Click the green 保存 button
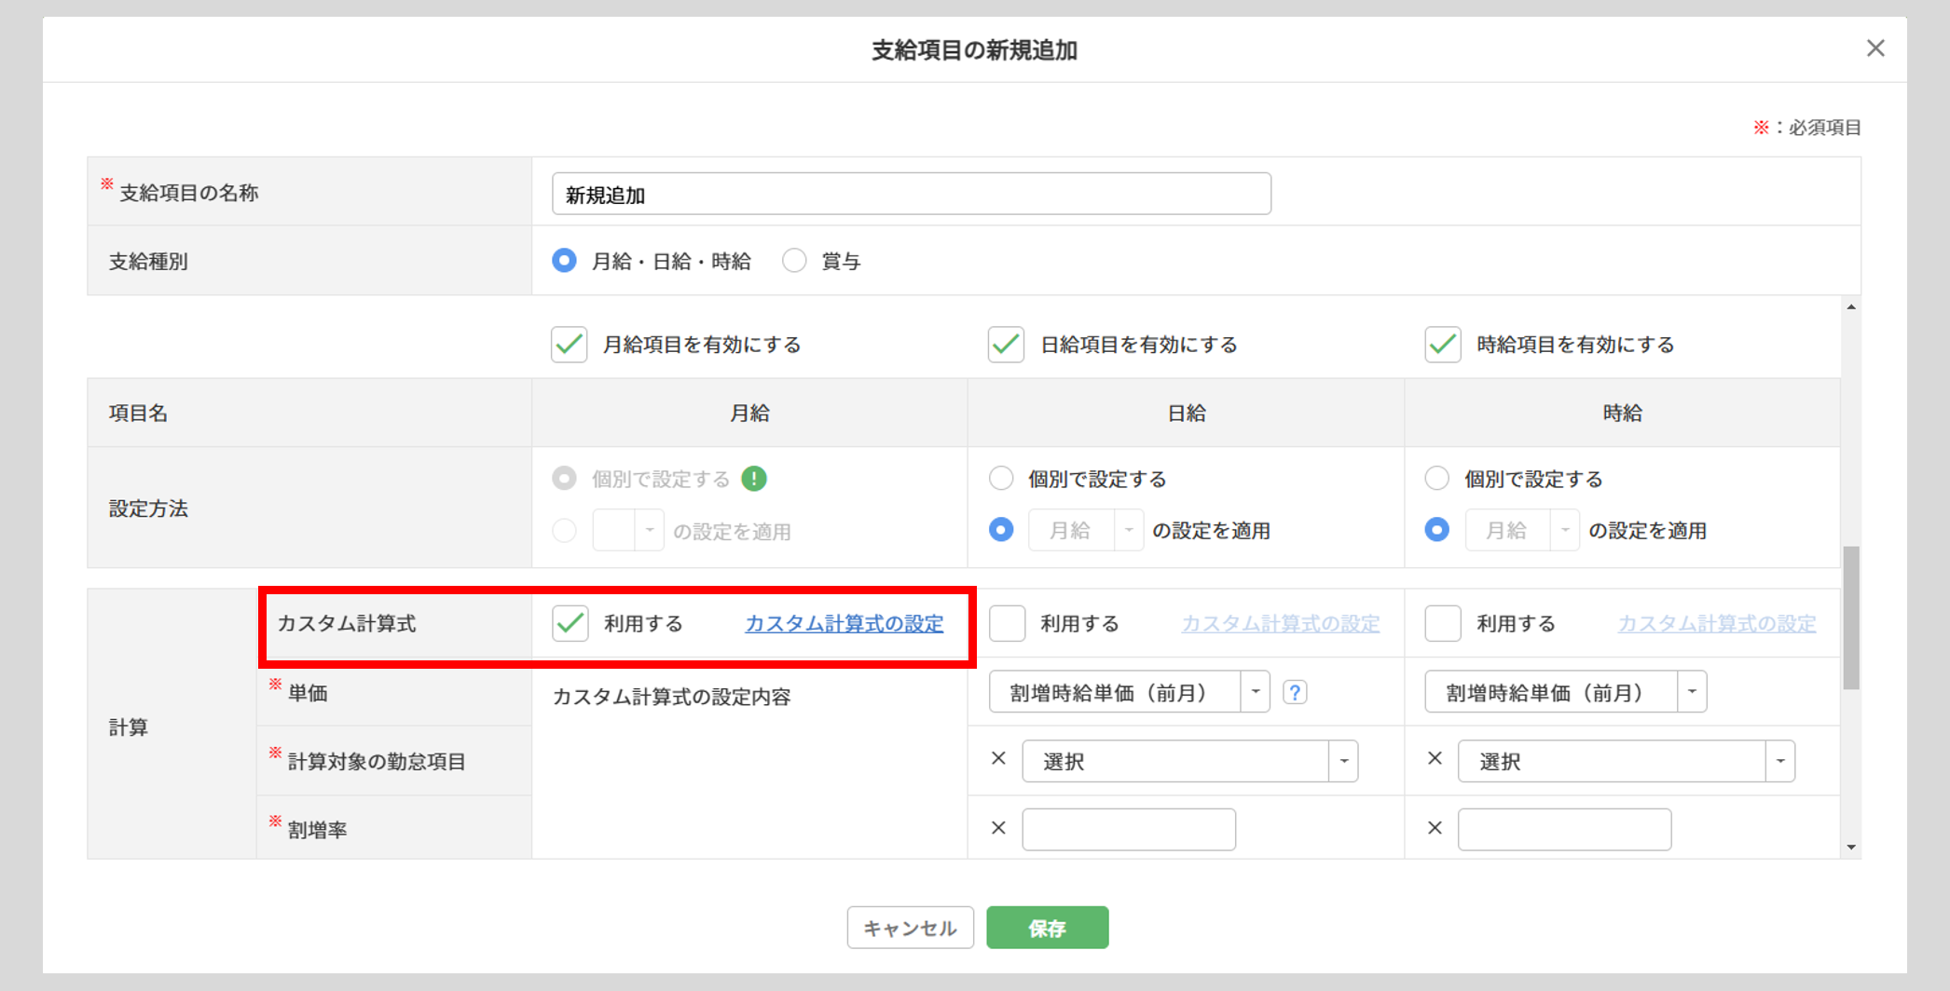The height and width of the screenshot is (991, 1950). (1047, 928)
